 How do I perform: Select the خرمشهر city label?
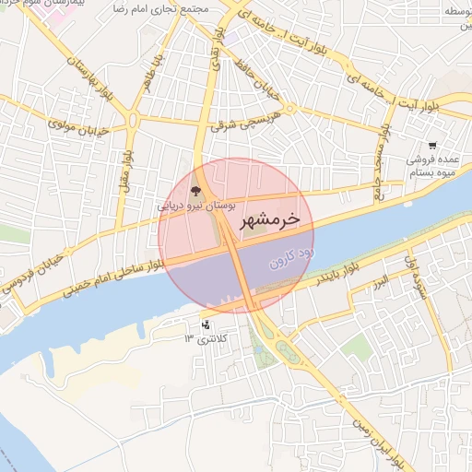[270, 219]
